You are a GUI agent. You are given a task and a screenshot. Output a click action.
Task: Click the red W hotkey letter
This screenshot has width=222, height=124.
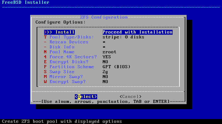(x=45, y=82)
